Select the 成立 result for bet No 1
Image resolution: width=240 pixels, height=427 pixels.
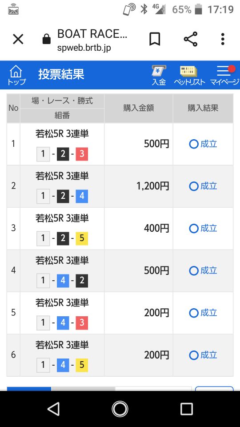pyautogui.click(x=203, y=144)
